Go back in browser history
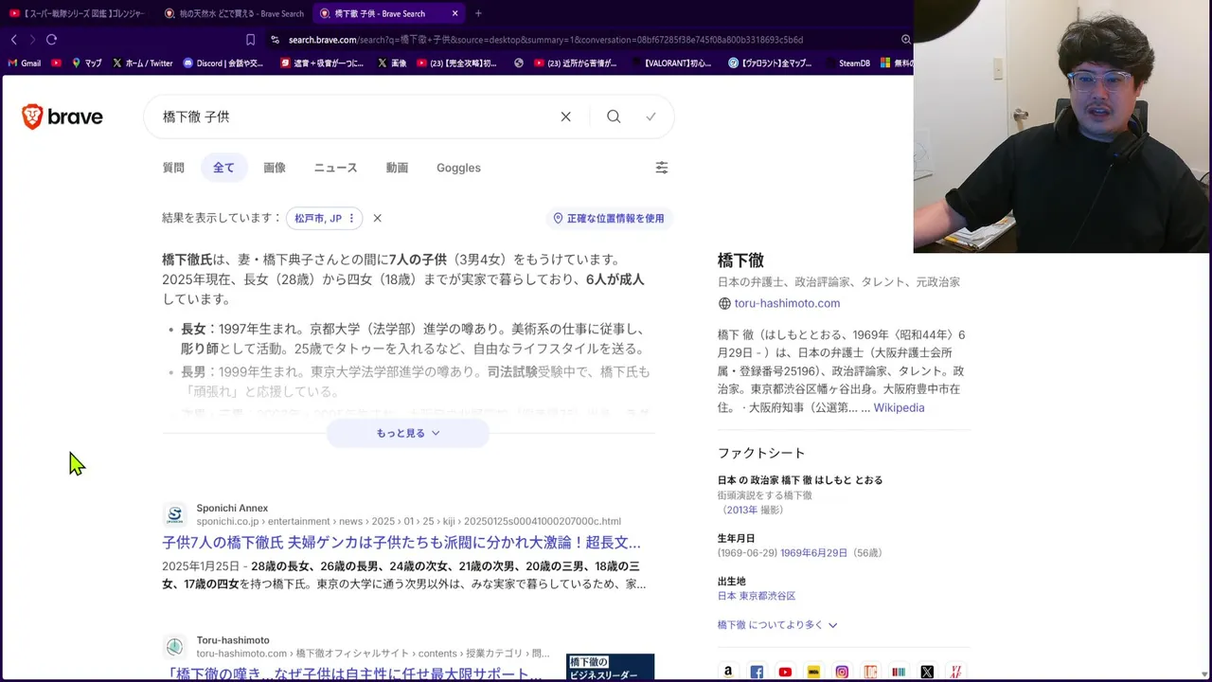 coord(14,40)
